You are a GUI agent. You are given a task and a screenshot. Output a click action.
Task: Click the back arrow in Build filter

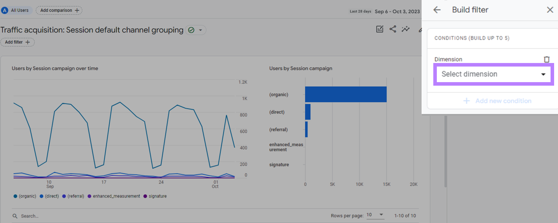(437, 10)
